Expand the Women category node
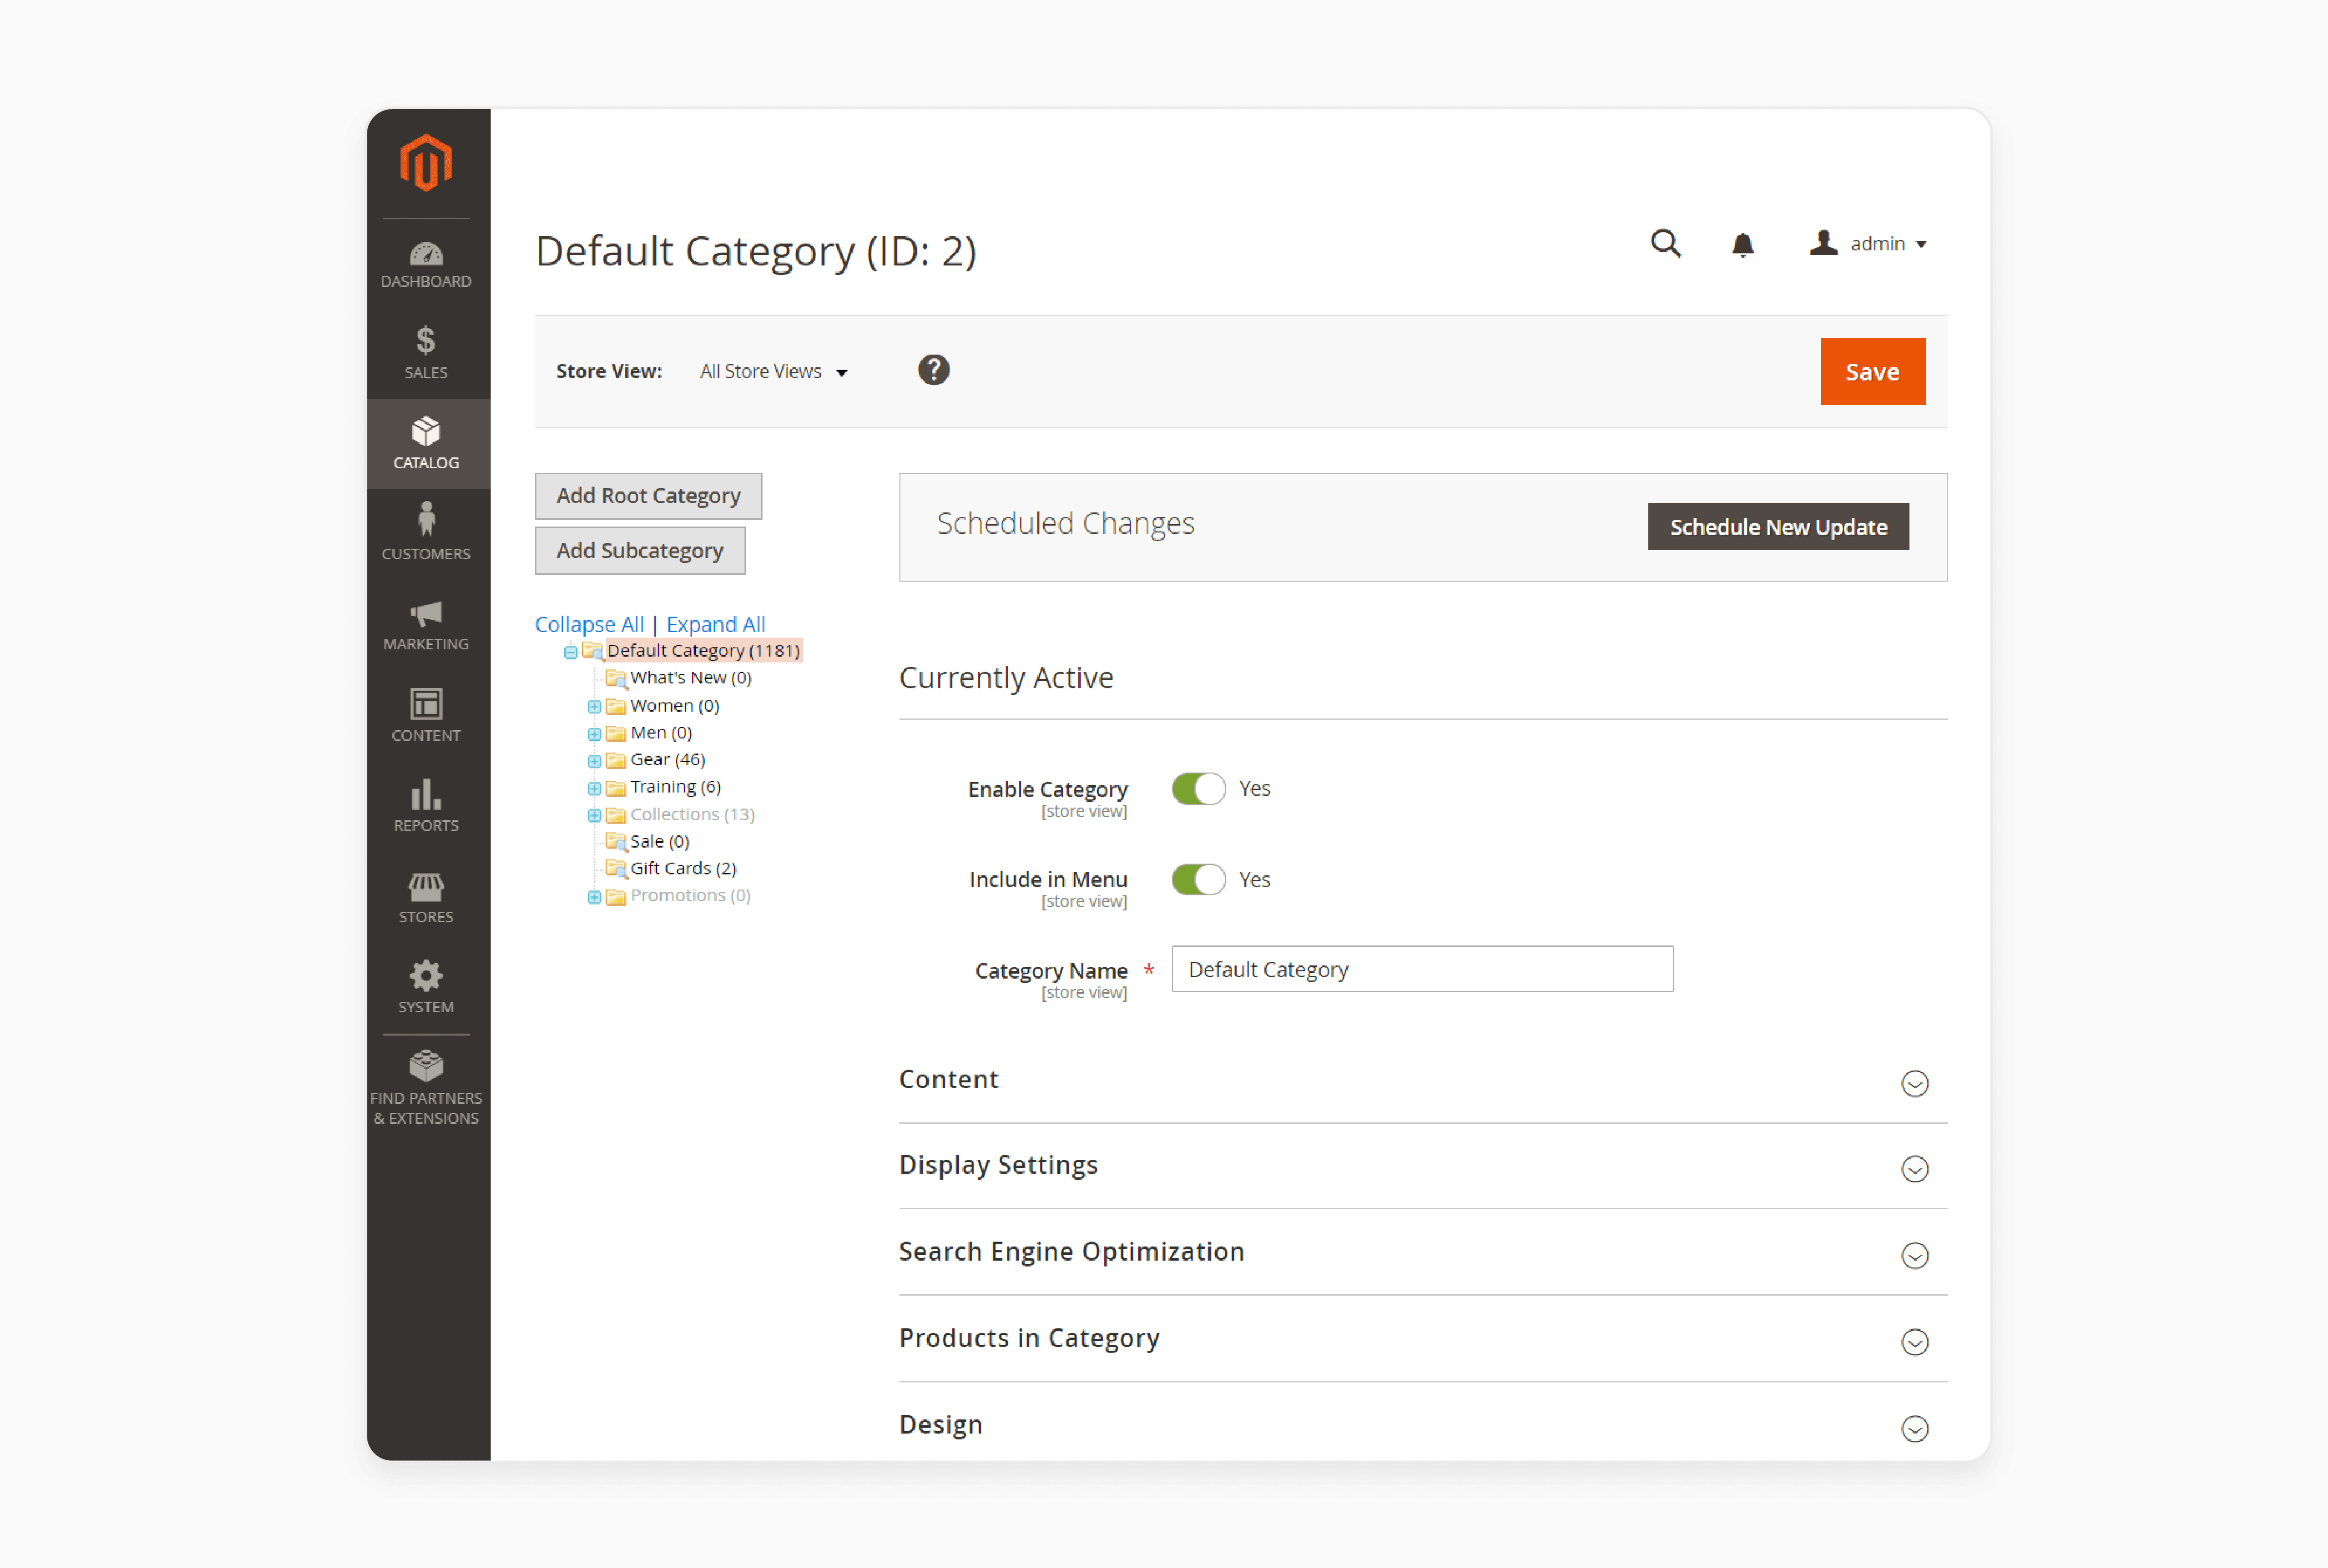The width and height of the screenshot is (2328, 1568). pos(594,706)
